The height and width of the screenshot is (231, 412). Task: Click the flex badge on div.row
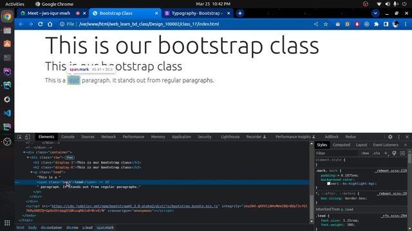click(x=70, y=157)
